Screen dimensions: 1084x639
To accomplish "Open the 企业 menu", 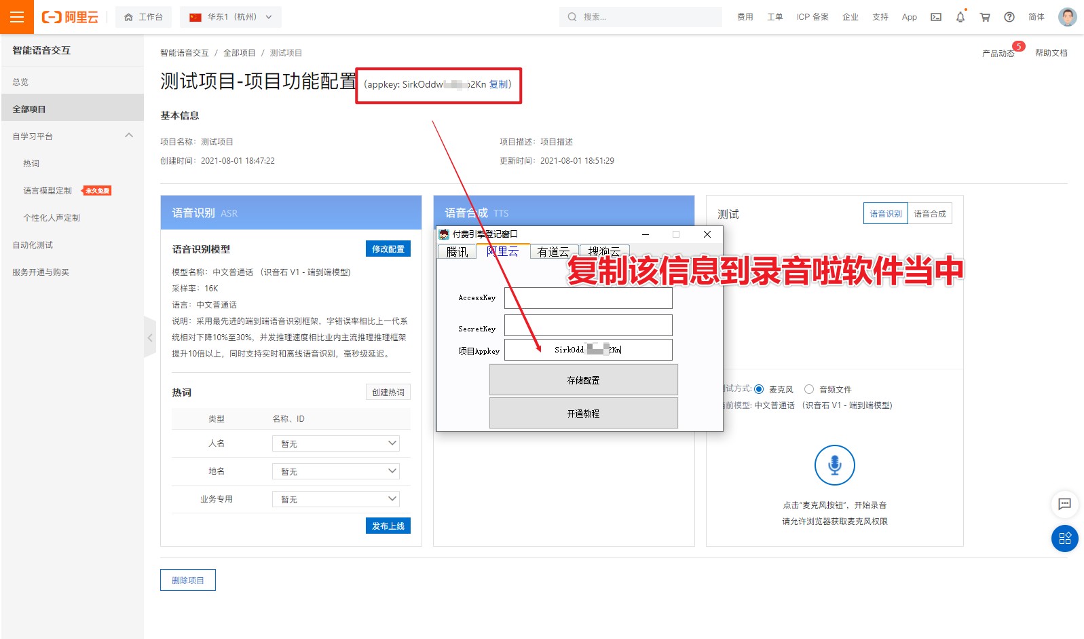I will click(x=850, y=17).
